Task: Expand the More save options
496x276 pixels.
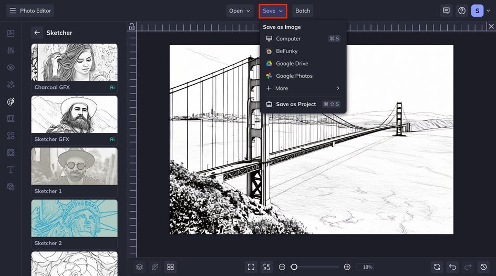Action: click(303, 88)
